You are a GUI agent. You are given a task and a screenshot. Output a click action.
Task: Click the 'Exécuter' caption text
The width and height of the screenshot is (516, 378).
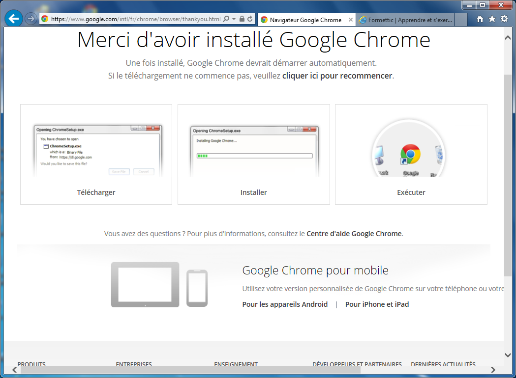click(411, 192)
